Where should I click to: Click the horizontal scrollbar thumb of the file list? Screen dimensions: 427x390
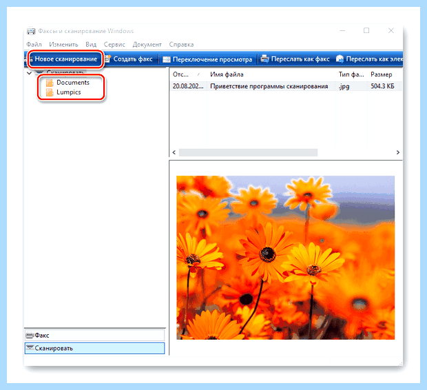[248, 152]
